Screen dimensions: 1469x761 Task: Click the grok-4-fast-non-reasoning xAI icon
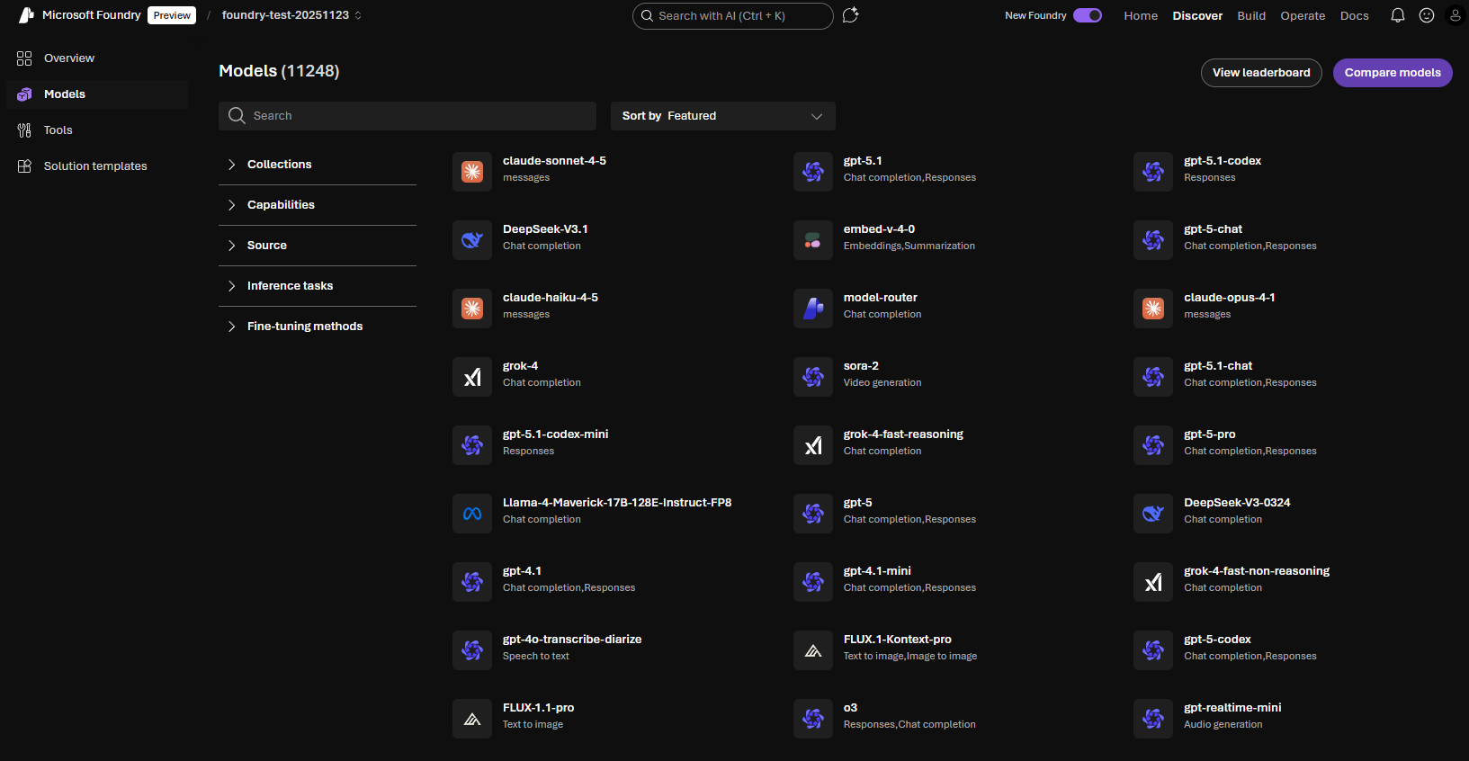point(1153,582)
